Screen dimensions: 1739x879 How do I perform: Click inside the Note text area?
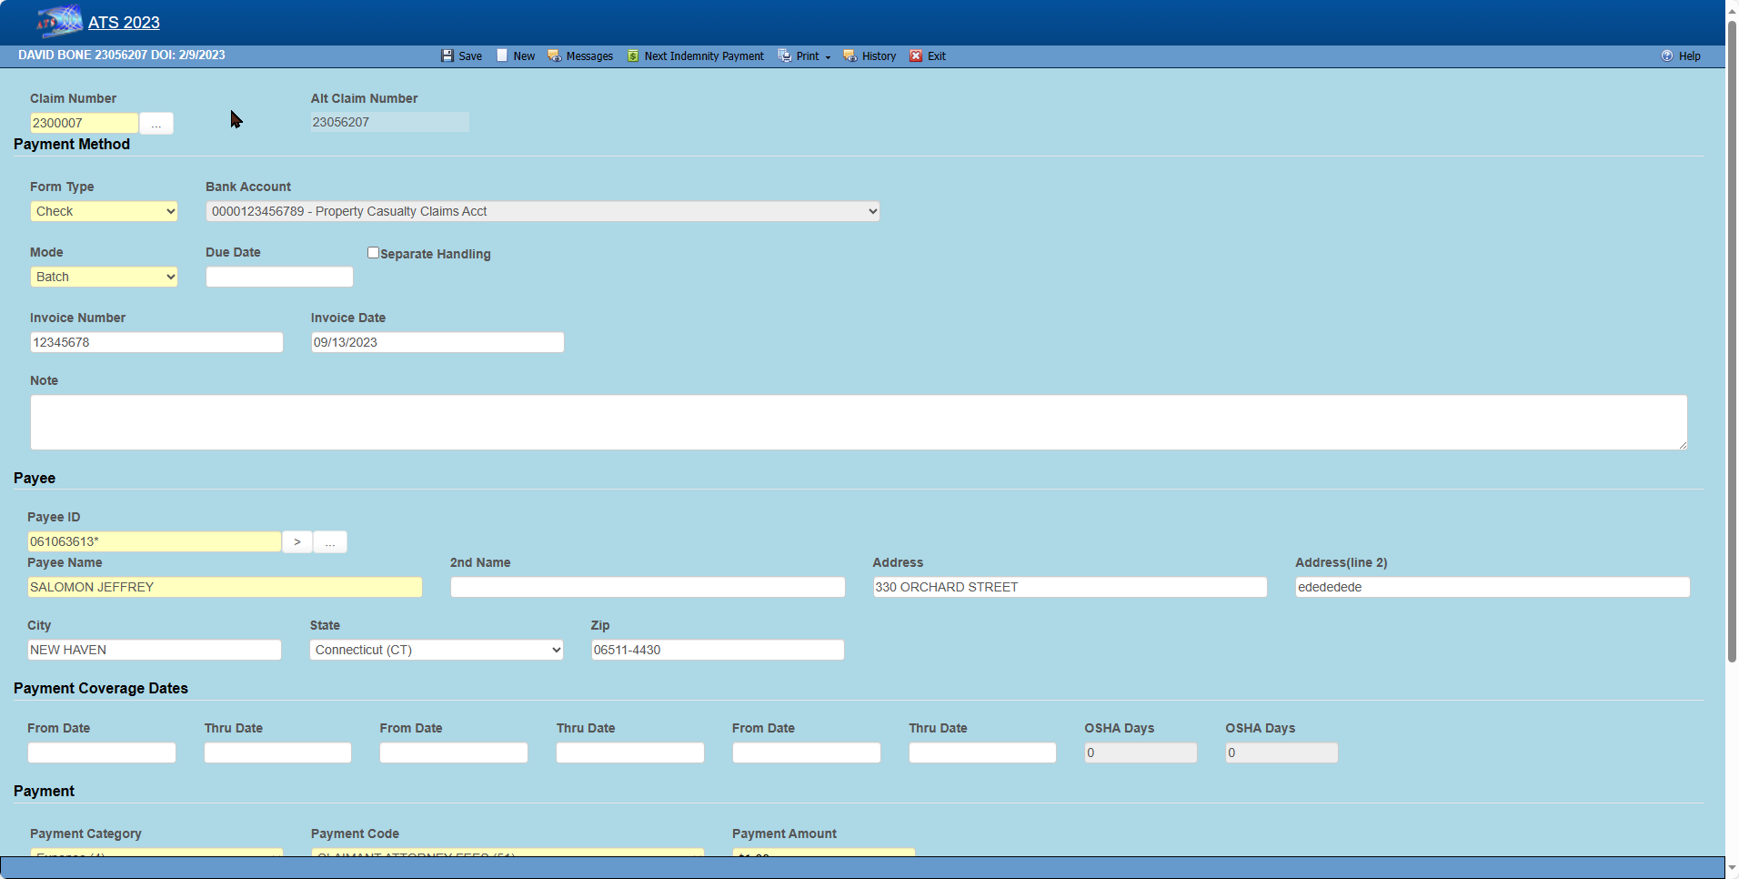858,422
